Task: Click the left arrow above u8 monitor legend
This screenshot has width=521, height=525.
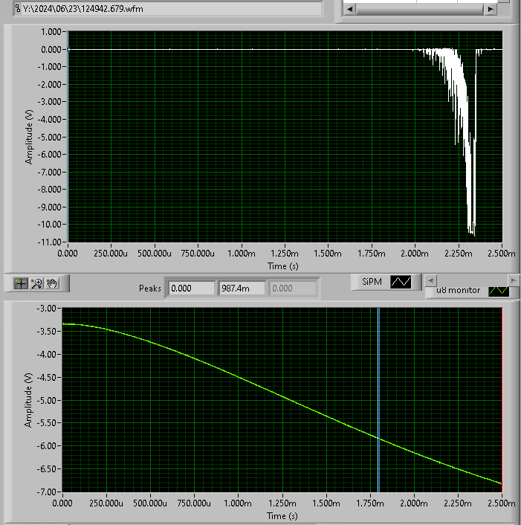Action: [x=430, y=280]
